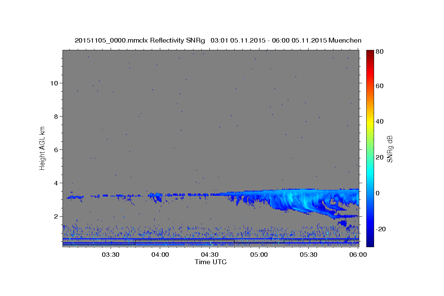Click the 05:00 time tick label
The image size is (444, 296).
coord(259,255)
